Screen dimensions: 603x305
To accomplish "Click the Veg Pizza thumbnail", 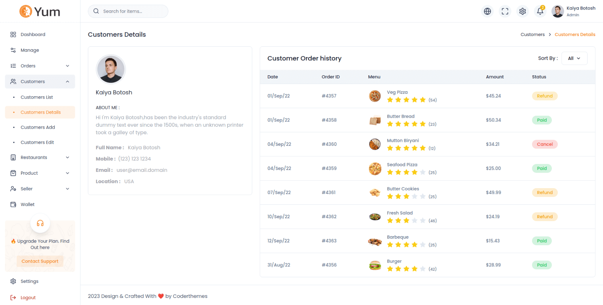I will [374, 96].
